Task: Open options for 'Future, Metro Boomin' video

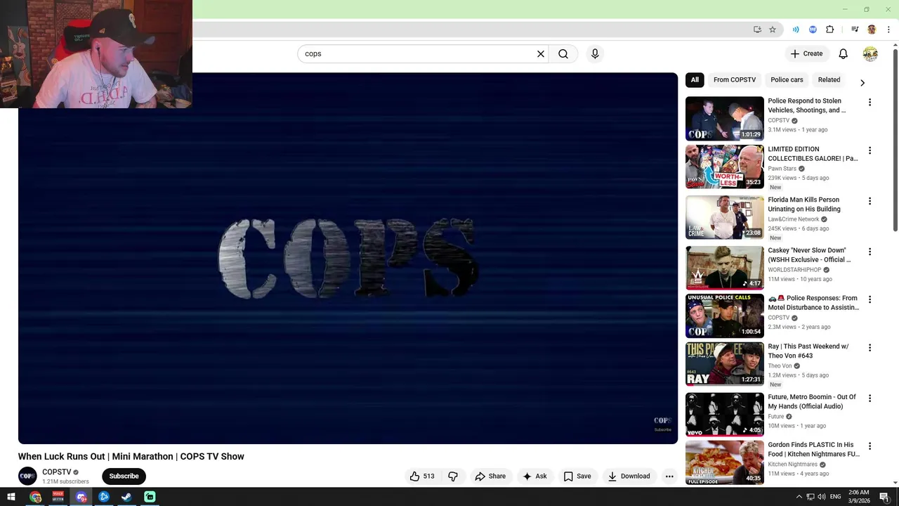Action: coord(870,398)
